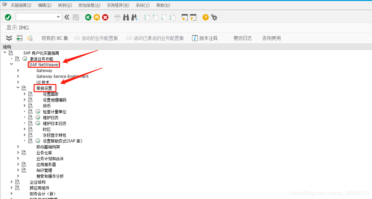Open the 实施指南(I) menu
This screenshot has height=199, width=372.
(21, 5)
